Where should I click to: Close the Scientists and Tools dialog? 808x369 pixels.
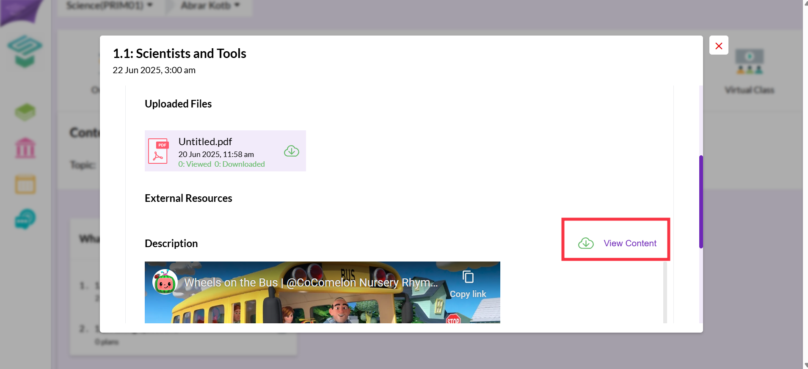pyautogui.click(x=719, y=45)
